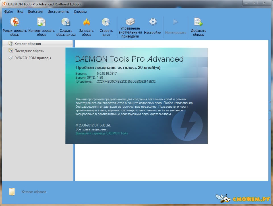Select the Burn Image flame icon
The width and height of the screenshot is (273, 206).
pos(86,22)
